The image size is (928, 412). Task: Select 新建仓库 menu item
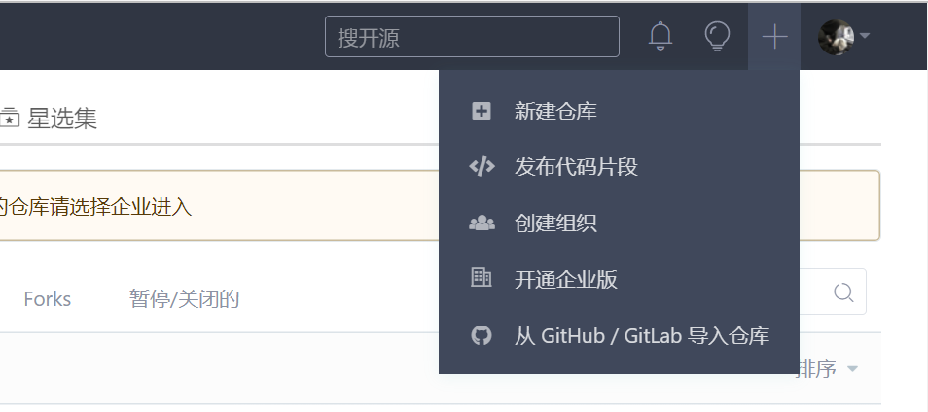[555, 112]
